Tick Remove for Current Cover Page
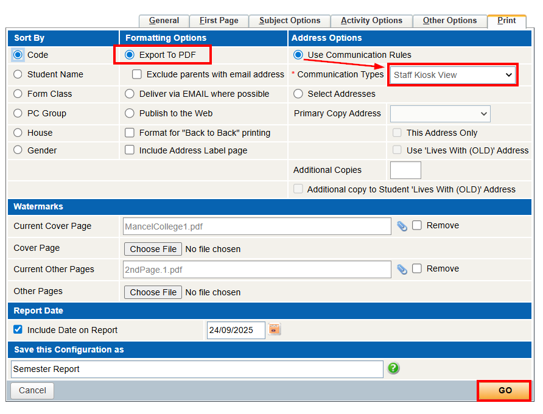 tap(417, 225)
